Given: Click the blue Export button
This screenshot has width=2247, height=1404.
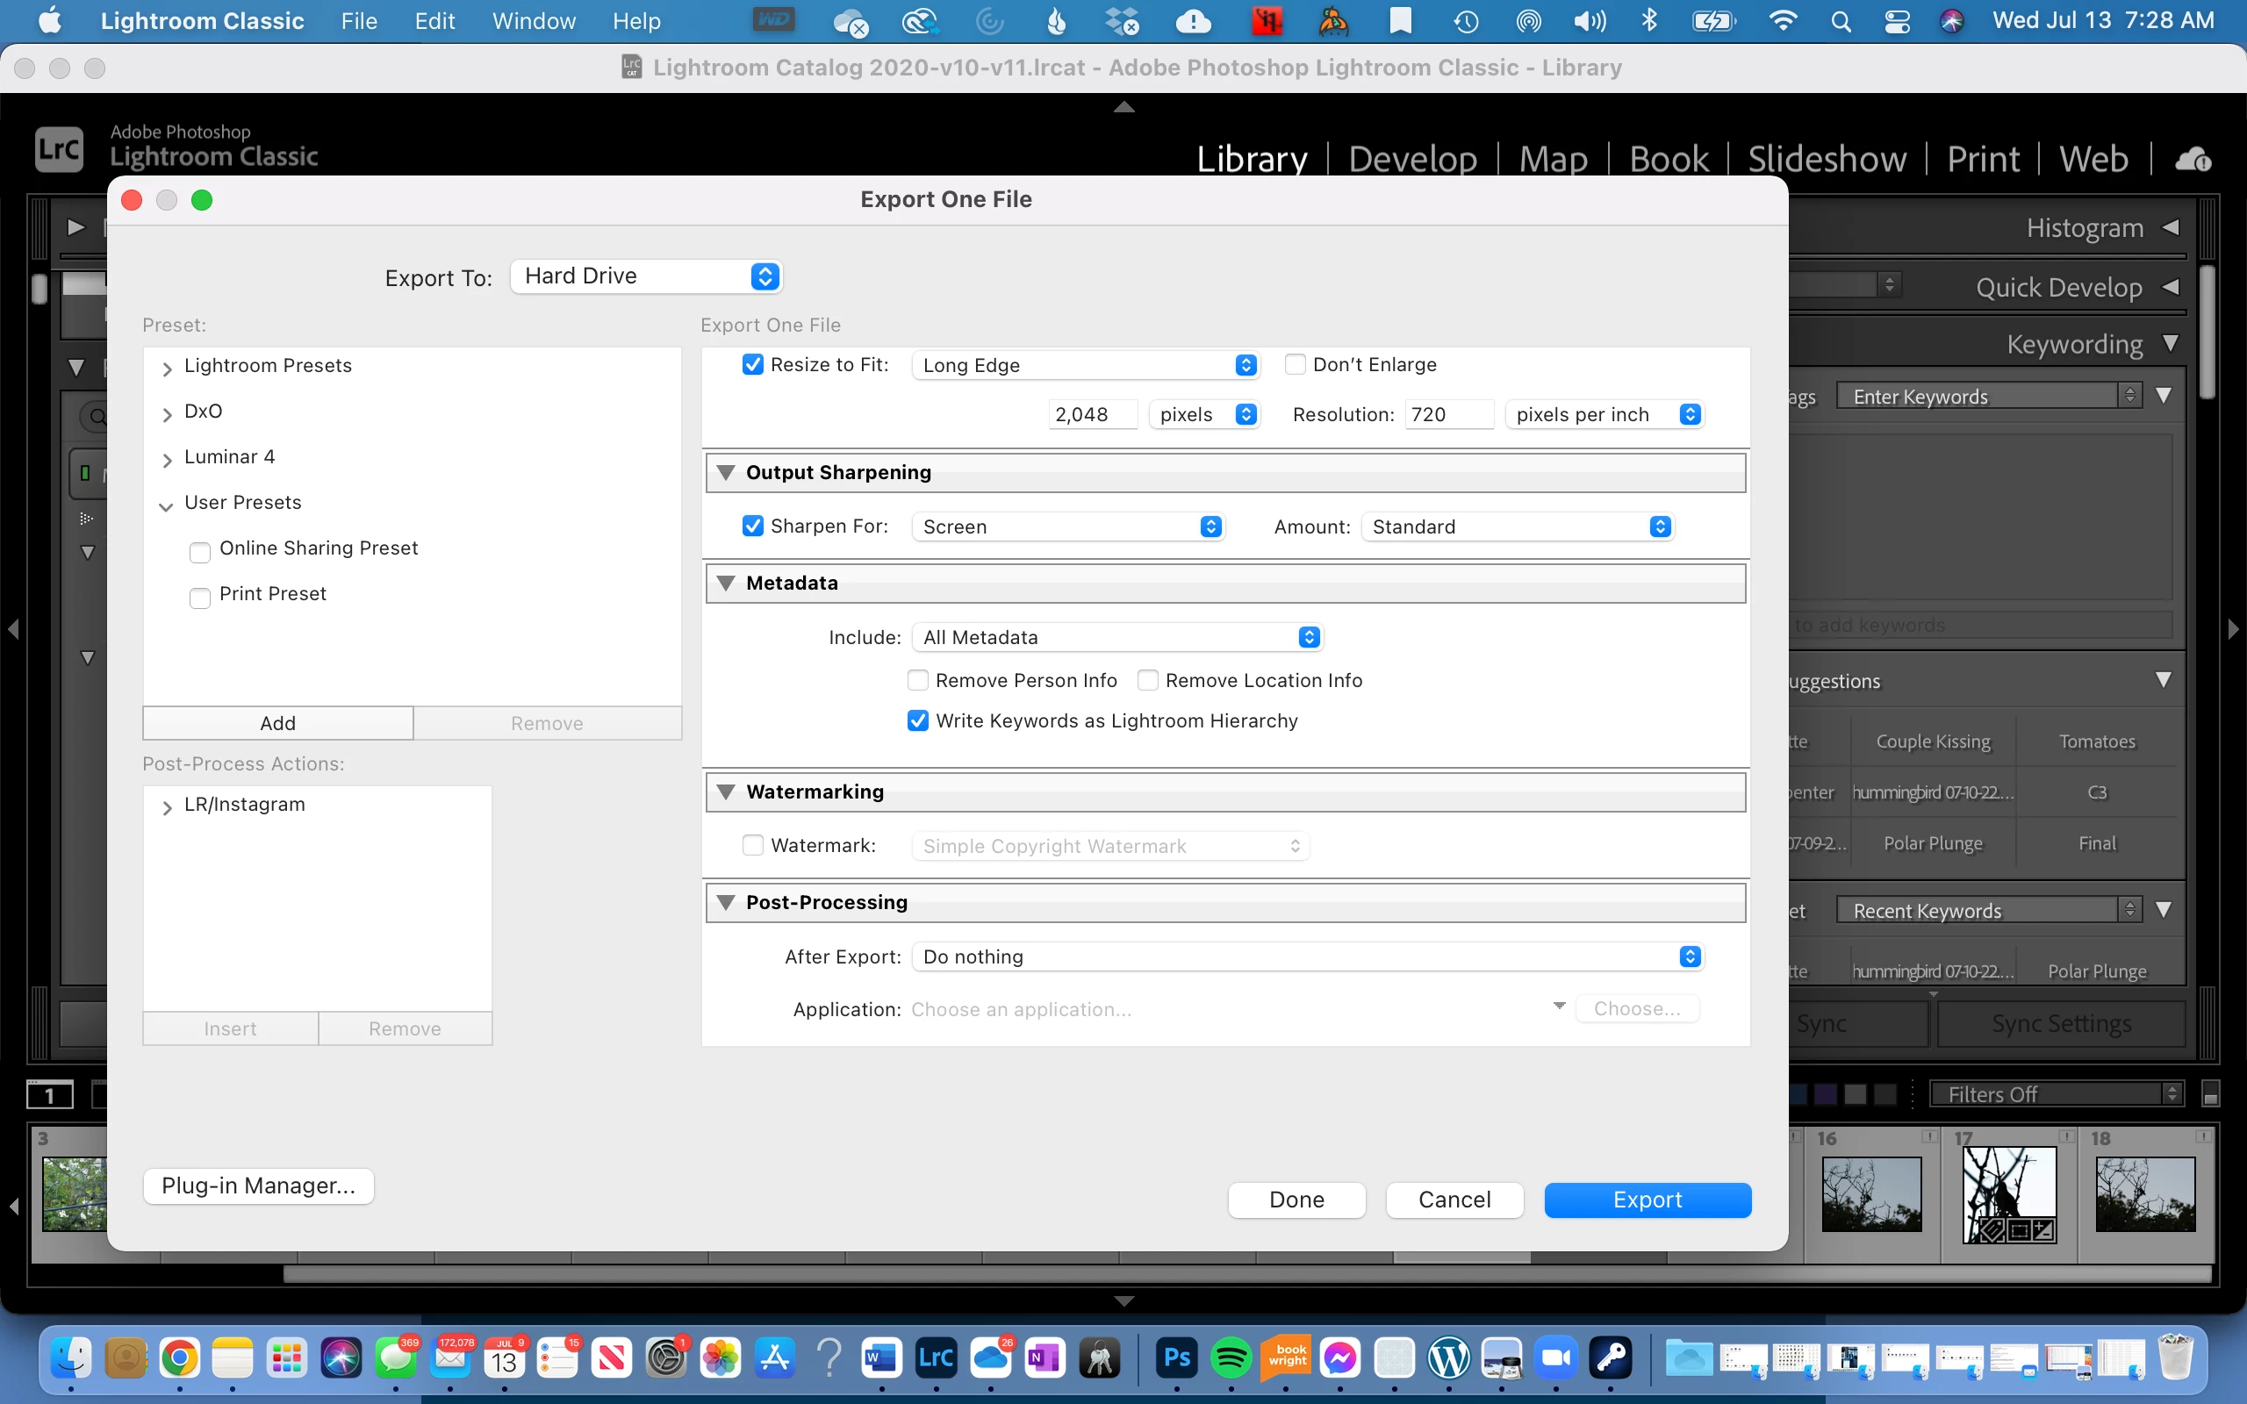Looking at the screenshot, I should click(1648, 1200).
